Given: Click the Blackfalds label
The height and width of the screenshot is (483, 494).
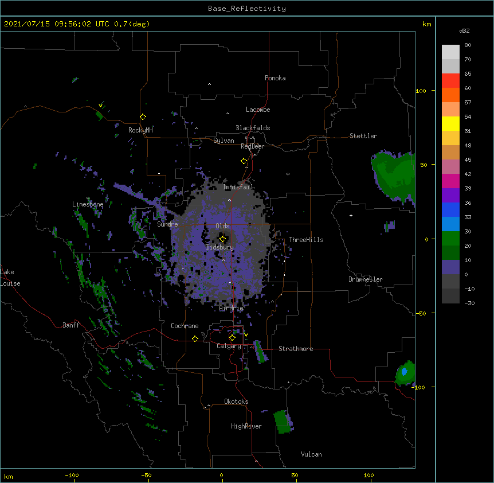Looking at the screenshot, I should [253, 128].
